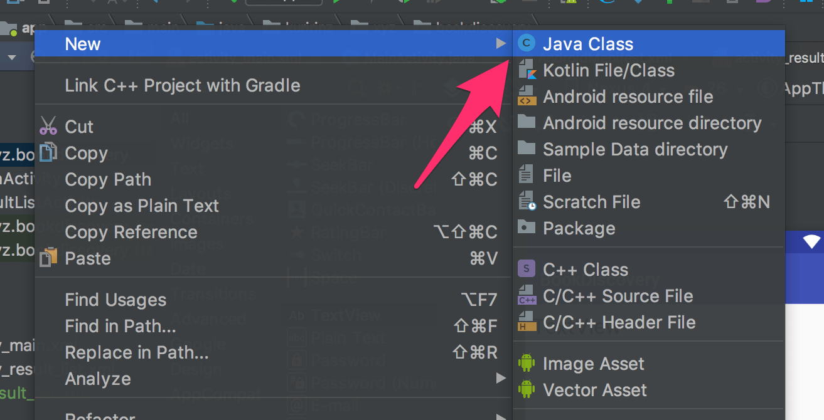This screenshot has width=824, height=420.
Task: Click Link C++ Project with Gradle
Action: point(182,85)
